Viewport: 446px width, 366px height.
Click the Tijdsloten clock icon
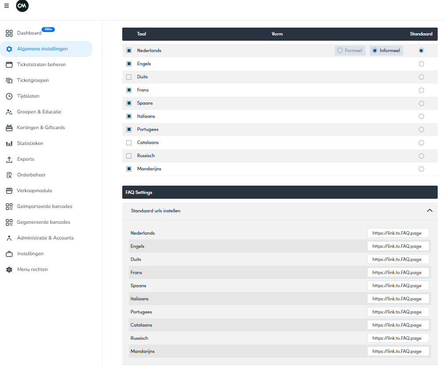(x=9, y=96)
